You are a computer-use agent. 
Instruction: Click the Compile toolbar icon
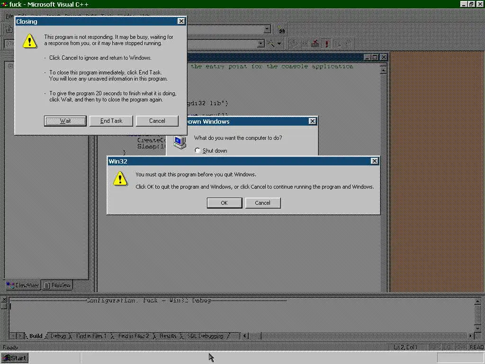tap(294, 44)
